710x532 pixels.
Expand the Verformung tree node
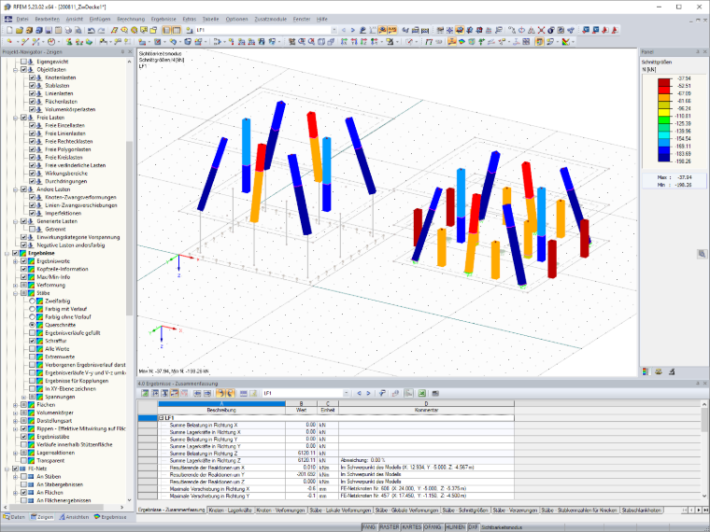(x=15, y=285)
